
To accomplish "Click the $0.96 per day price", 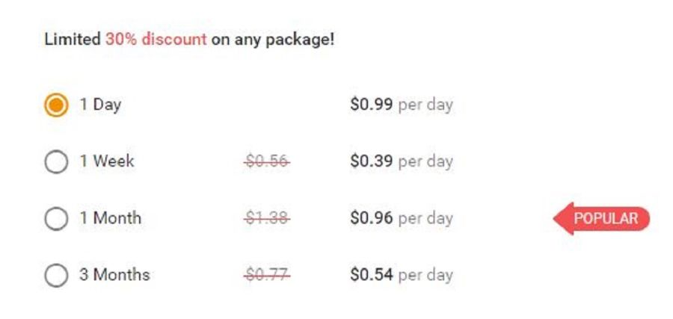I will pos(402,218).
